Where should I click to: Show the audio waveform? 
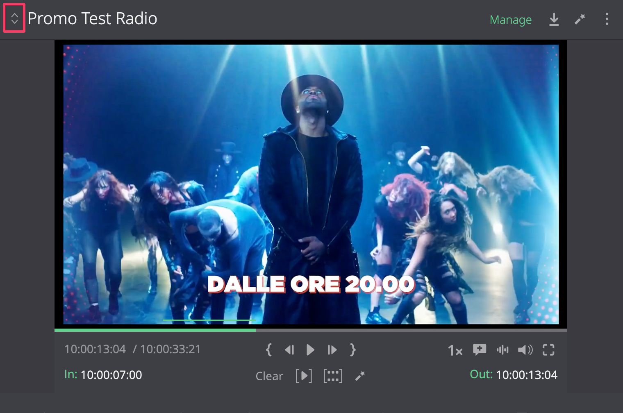coord(502,349)
